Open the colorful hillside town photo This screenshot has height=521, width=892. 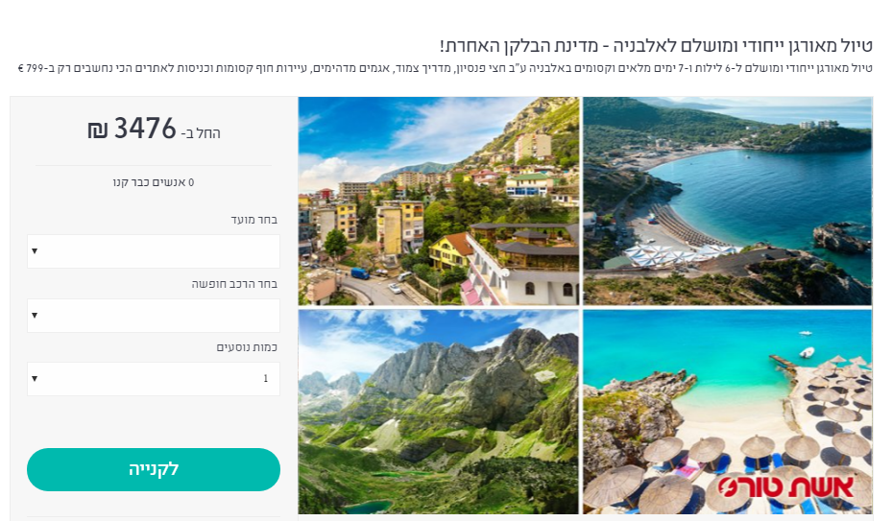click(439, 201)
